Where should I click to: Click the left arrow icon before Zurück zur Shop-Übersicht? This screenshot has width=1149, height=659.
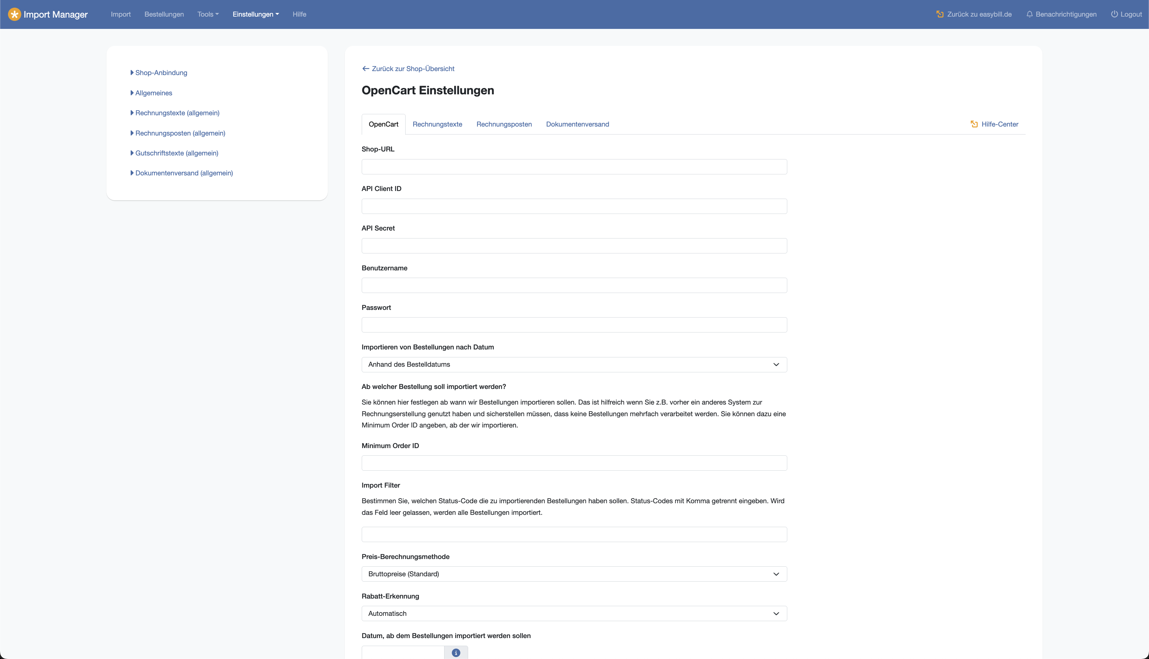[x=365, y=69]
